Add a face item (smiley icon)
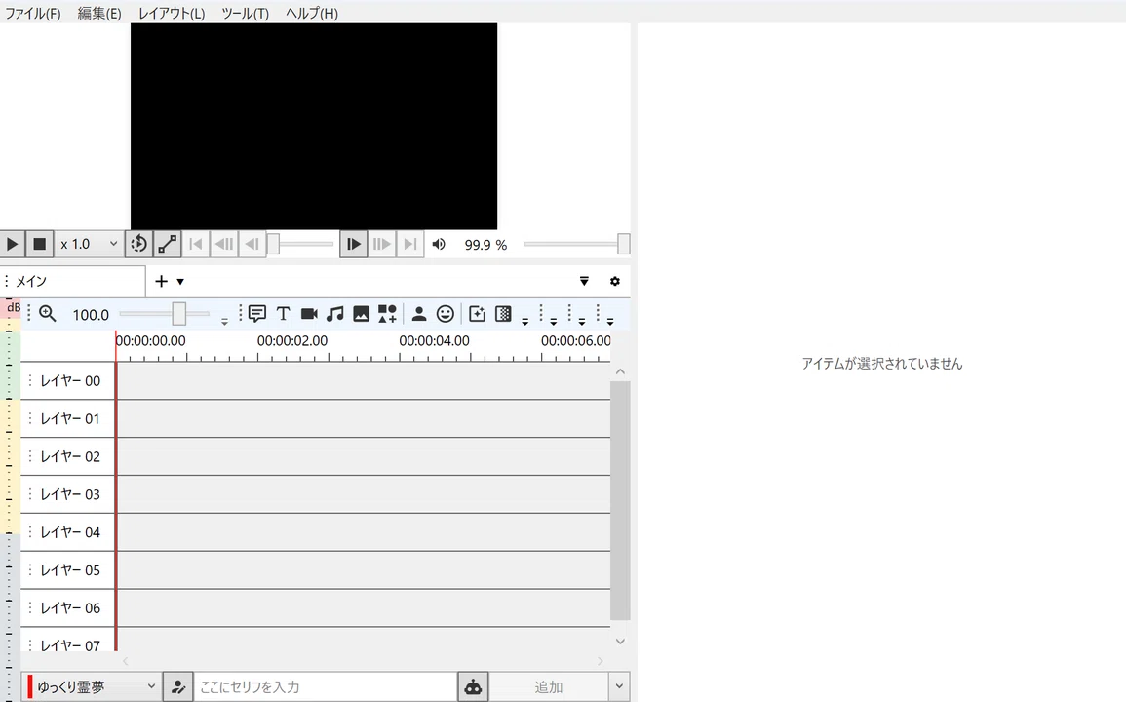The width and height of the screenshot is (1126, 702). (x=446, y=314)
